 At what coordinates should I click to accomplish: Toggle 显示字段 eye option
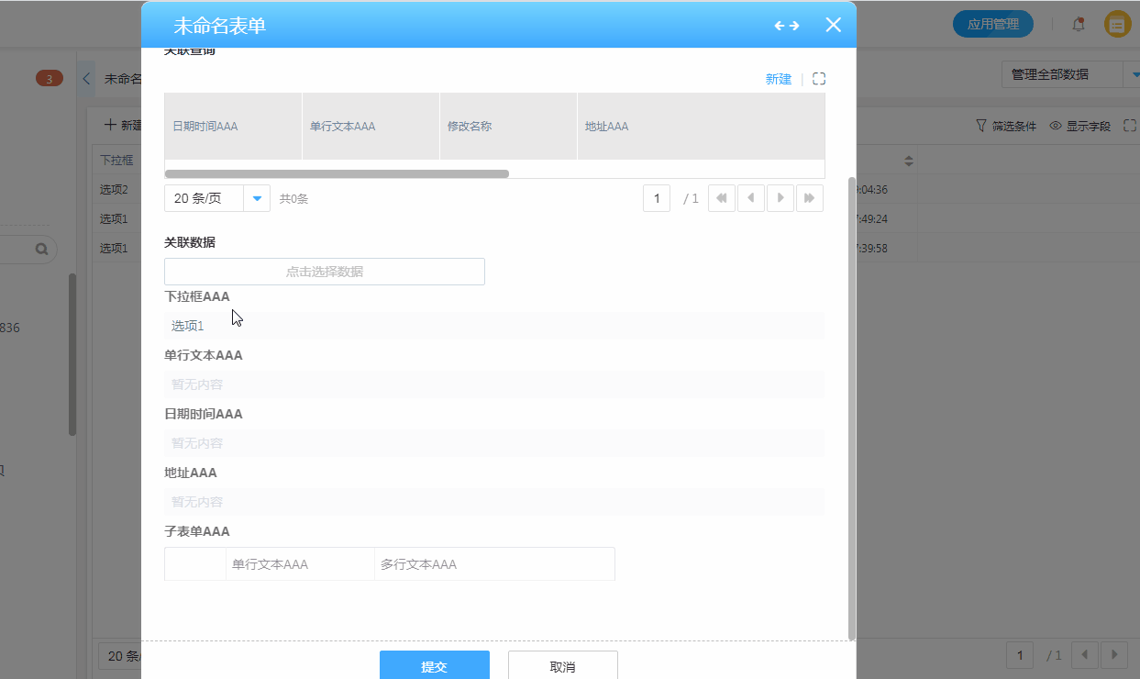pos(1079,126)
